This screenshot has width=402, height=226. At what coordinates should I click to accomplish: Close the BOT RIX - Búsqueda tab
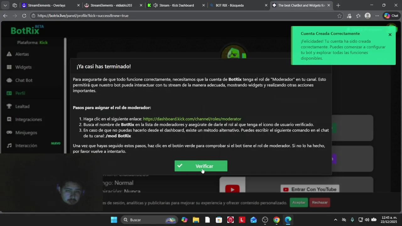click(266, 5)
